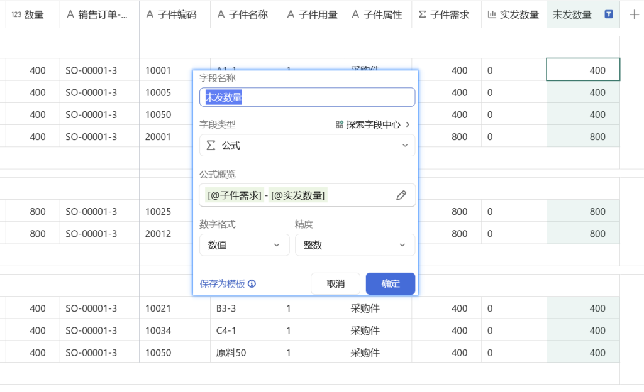The height and width of the screenshot is (392, 644).
Task: Click the 未发数量 cell in row 20012
Action: (x=583, y=233)
